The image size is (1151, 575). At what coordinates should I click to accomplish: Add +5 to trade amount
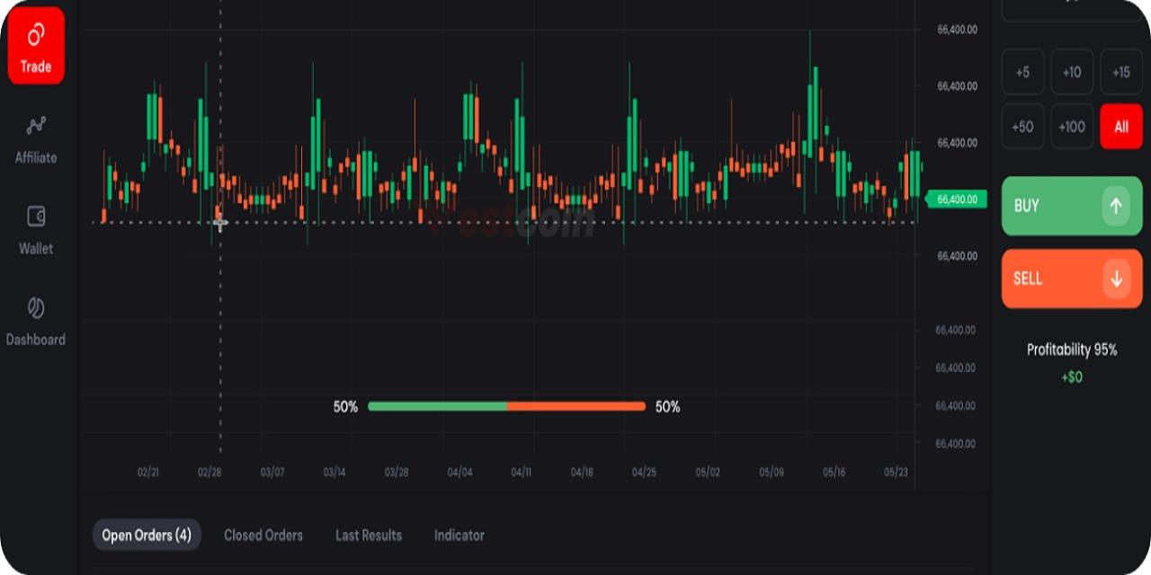pos(1022,73)
